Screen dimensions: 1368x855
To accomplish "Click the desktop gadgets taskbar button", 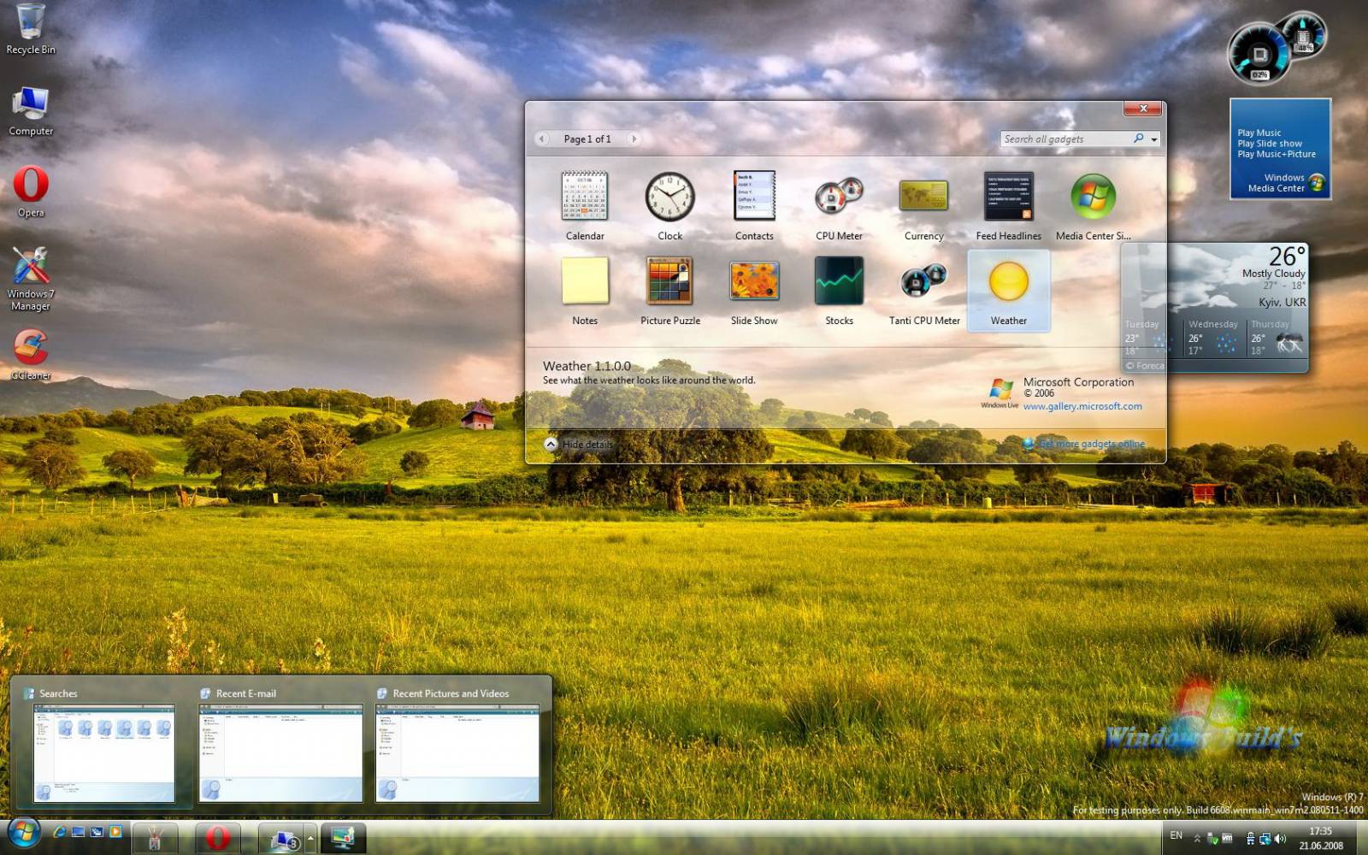I will [344, 839].
